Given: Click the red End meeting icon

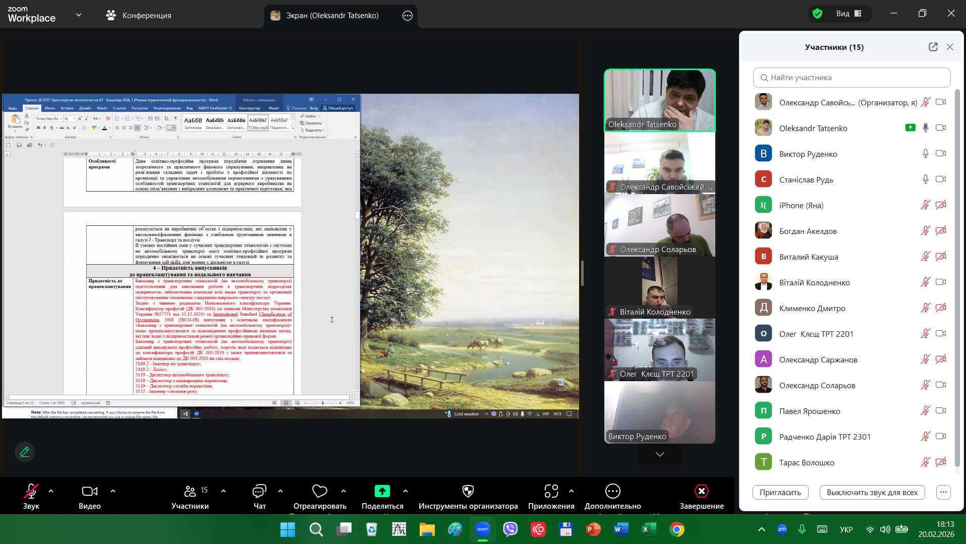Looking at the screenshot, I should tap(701, 491).
